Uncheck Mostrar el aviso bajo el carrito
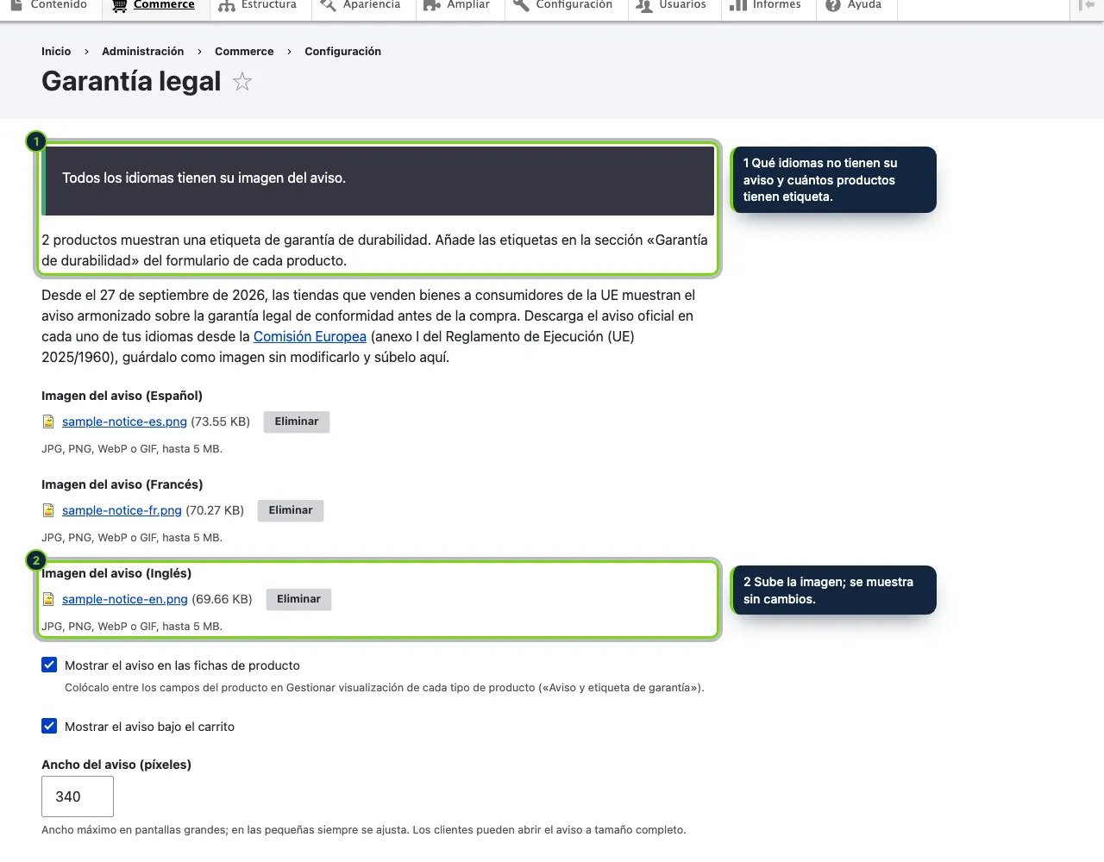1104x862 pixels. click(x=49, y=726)
